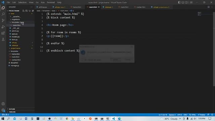Open the Selection menu

pos(22,2)
